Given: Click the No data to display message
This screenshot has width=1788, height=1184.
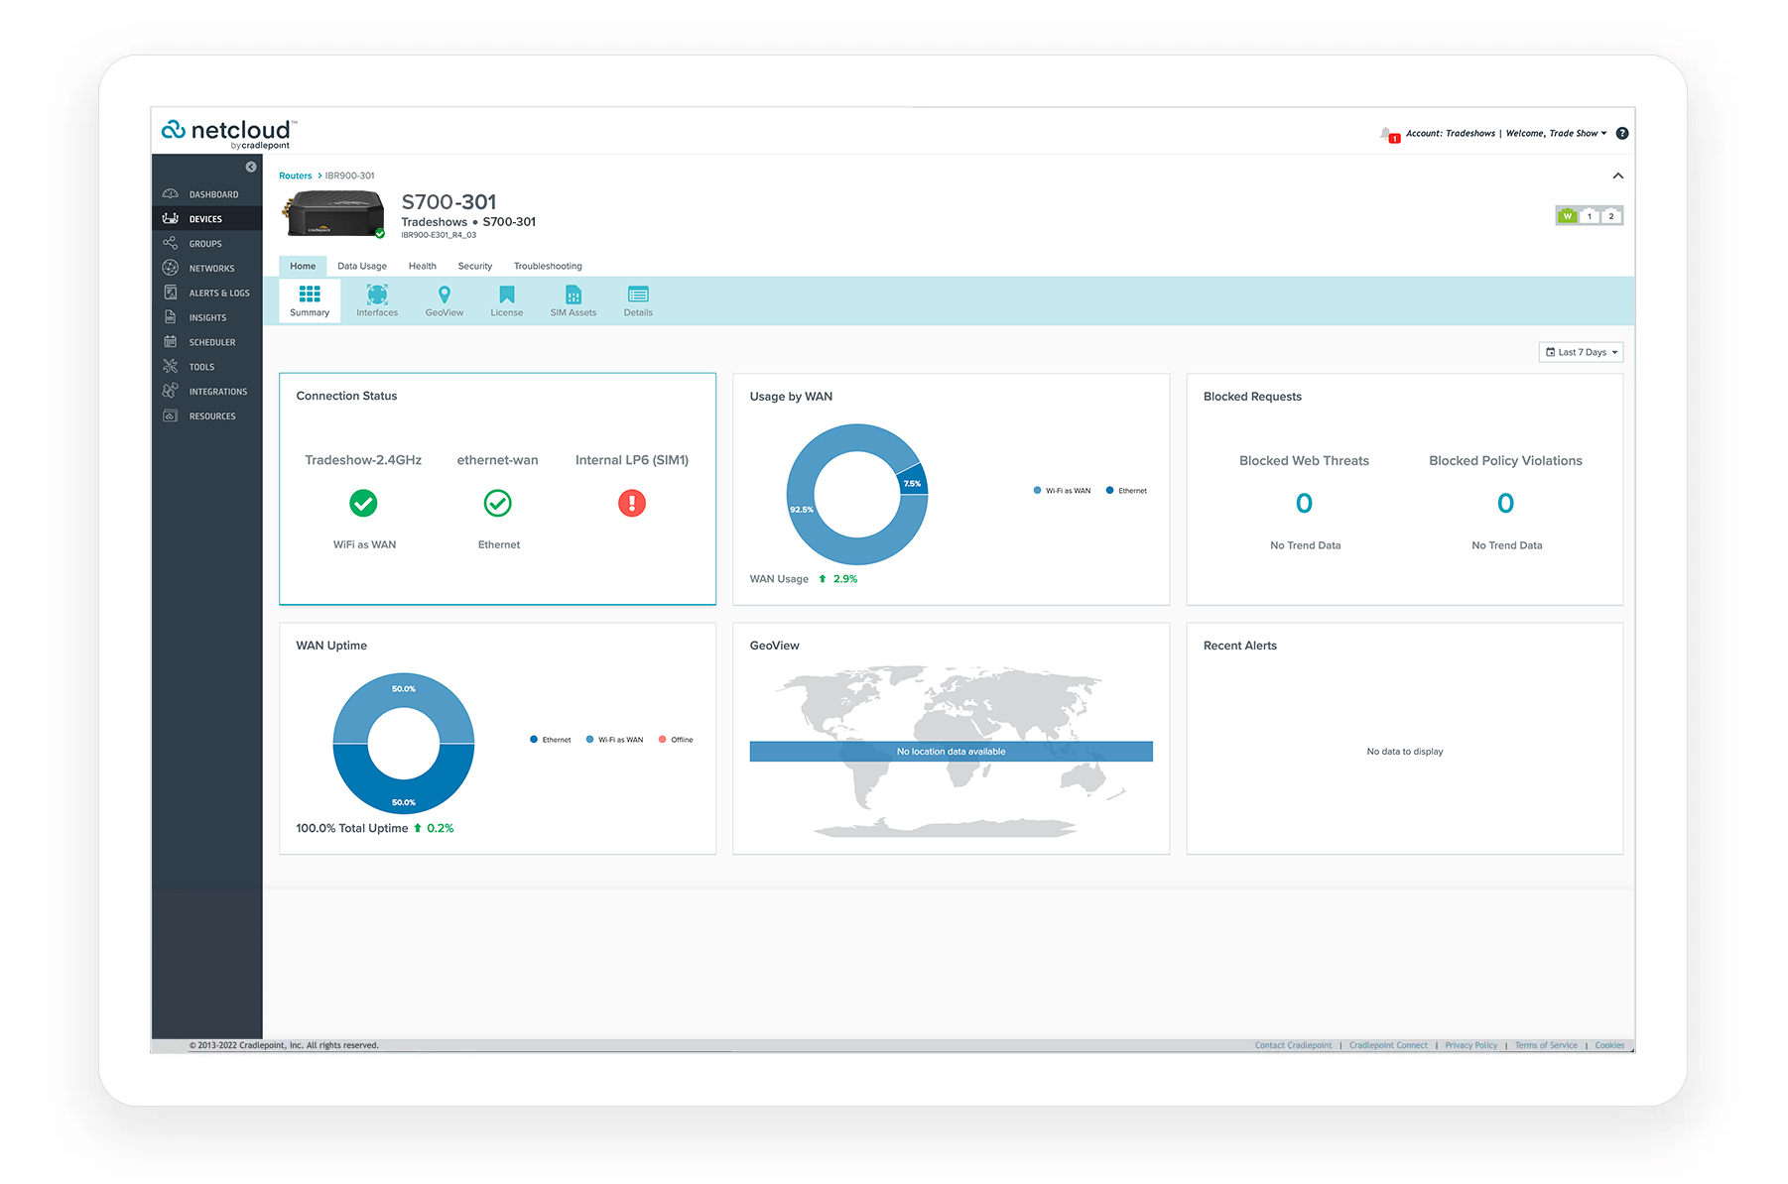Looking at the screenshot, I should coord(1405,752).
